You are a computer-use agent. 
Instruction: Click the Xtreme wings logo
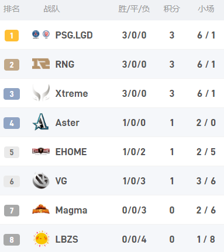click(x=41, y=93)
